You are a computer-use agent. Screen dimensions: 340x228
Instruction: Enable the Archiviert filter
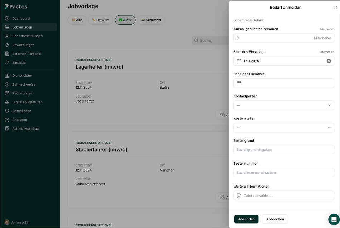151,20
